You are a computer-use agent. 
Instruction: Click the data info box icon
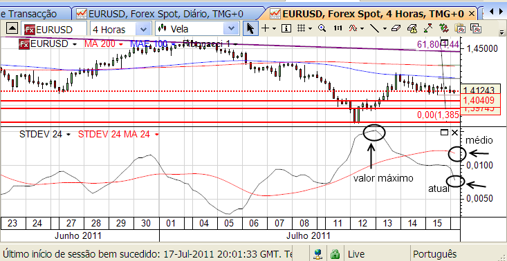click(x=286, y=29)
